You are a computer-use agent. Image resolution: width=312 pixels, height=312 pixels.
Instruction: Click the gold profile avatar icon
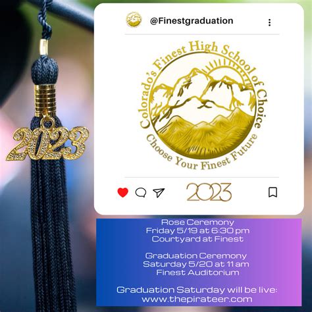[134, 20]
